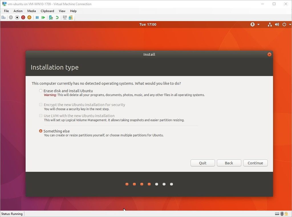292x217 pixels.
Task: Quit the Ubuntu installer
Action: tap(202, 163)
